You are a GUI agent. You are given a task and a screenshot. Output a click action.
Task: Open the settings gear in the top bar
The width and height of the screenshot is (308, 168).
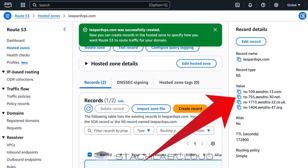tap(276, 5)
